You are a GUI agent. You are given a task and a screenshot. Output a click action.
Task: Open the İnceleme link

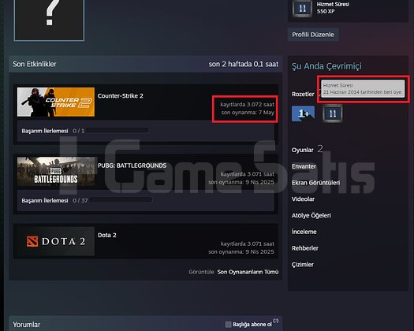[304, 232]
